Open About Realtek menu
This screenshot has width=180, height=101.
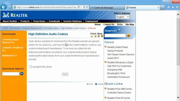point(10,21)
